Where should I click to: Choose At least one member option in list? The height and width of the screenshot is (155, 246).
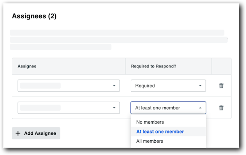point(168,132)
